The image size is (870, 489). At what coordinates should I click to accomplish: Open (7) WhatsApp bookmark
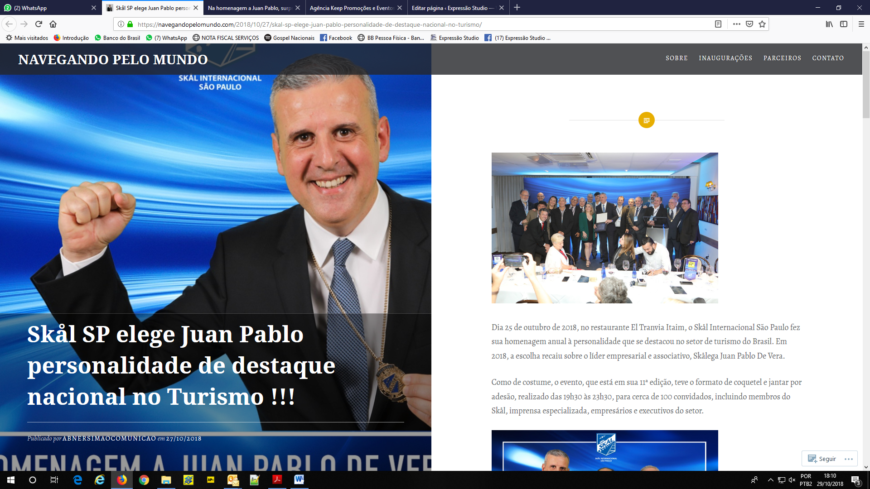pos(166,38)
